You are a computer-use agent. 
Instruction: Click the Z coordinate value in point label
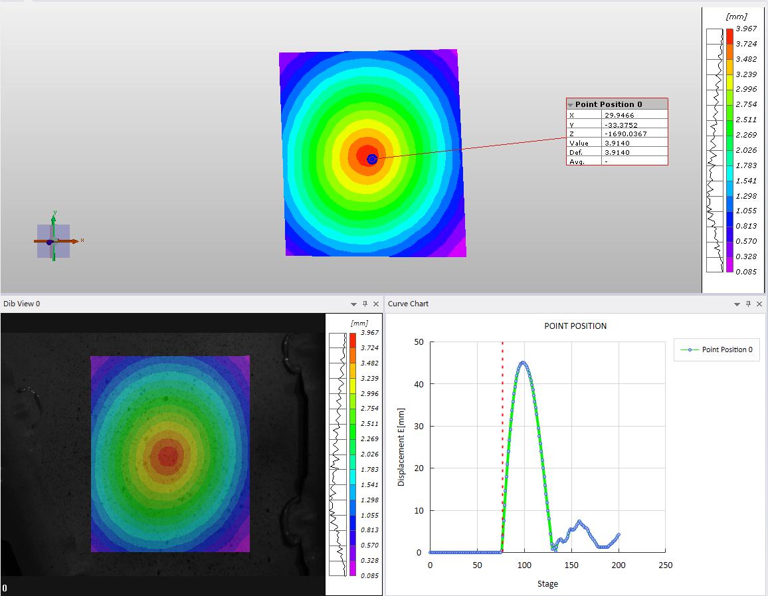(634, 134)
